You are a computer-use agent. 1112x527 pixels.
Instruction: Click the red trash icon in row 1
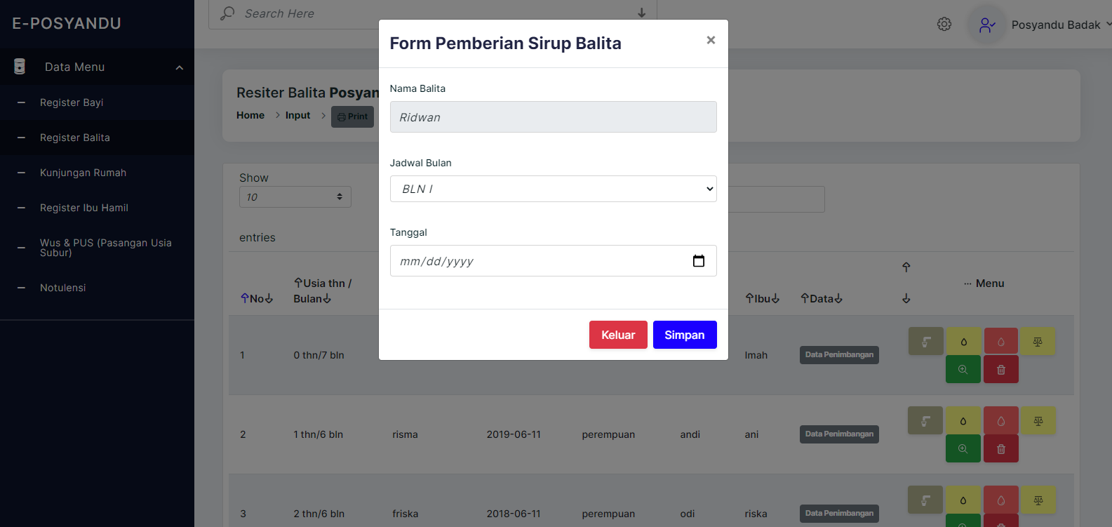pos(1001,369)
